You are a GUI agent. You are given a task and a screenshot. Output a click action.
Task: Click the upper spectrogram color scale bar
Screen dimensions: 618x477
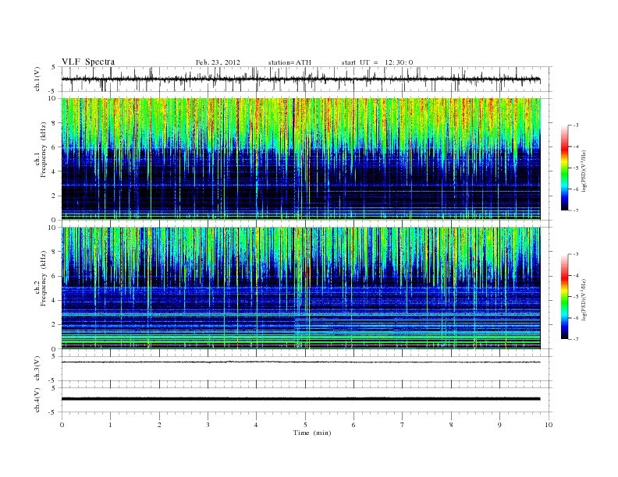click(x=565, y=168)
